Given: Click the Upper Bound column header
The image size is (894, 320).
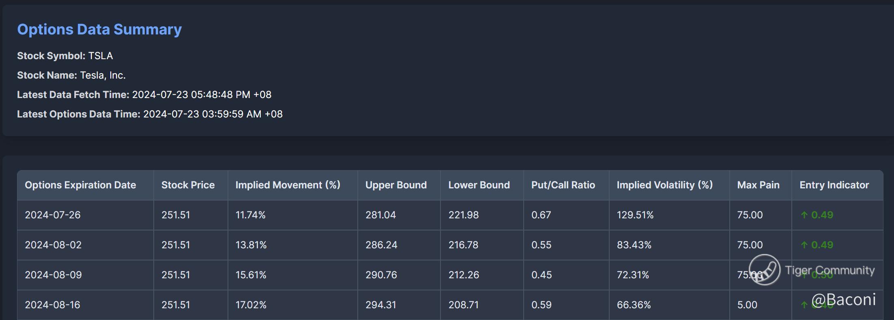Looking at the screenshot, I should [x=396, y=185].
